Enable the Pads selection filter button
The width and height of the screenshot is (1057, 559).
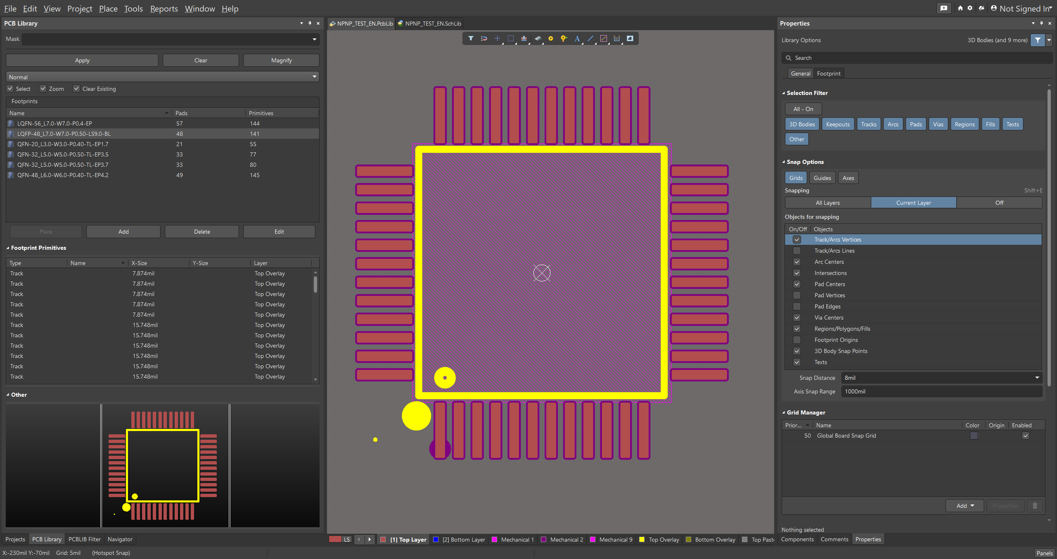click(x=916, y=124)
